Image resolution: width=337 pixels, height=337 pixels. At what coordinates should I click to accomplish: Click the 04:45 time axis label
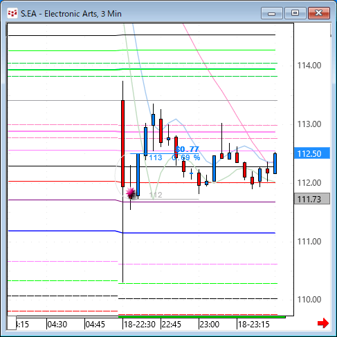95,325
